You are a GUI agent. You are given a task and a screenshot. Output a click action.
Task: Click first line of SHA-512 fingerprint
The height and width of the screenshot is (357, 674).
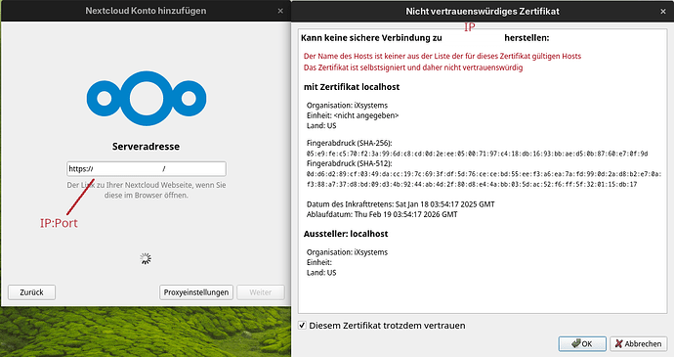(484, 174)
